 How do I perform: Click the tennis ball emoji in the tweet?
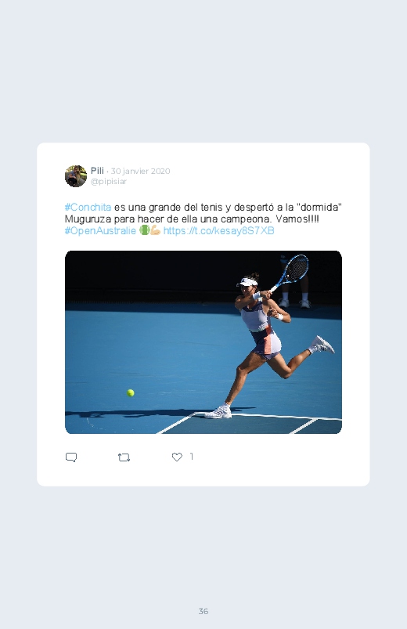(144, 230)
